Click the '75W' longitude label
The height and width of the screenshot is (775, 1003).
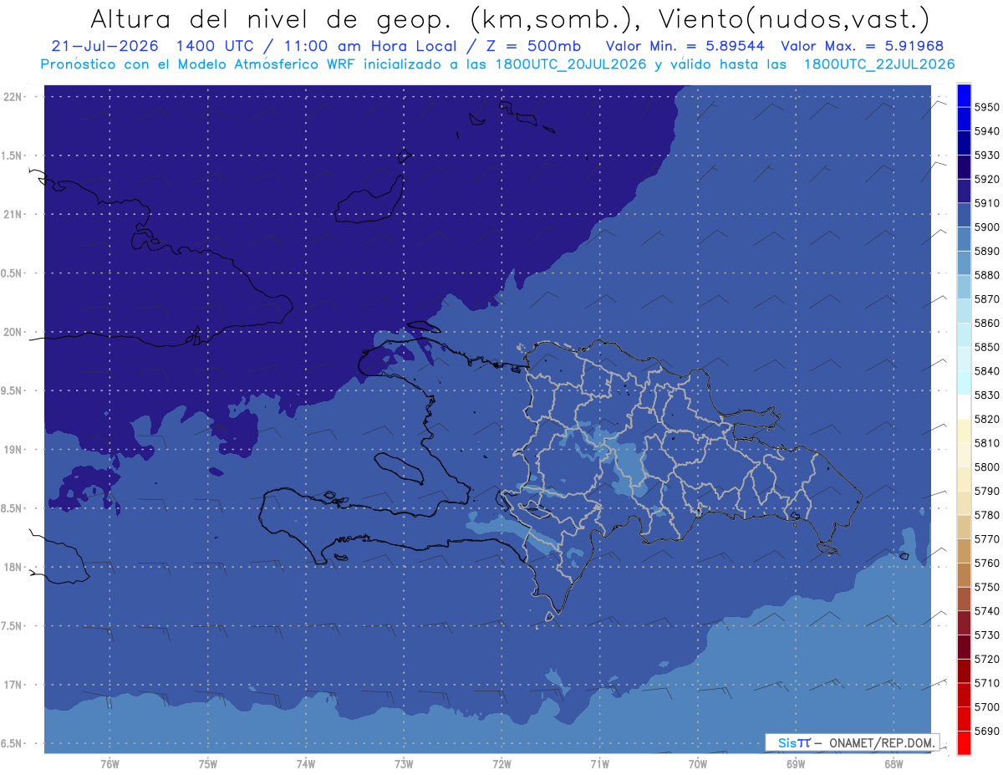pyautogui.click(x=208, y=763)
